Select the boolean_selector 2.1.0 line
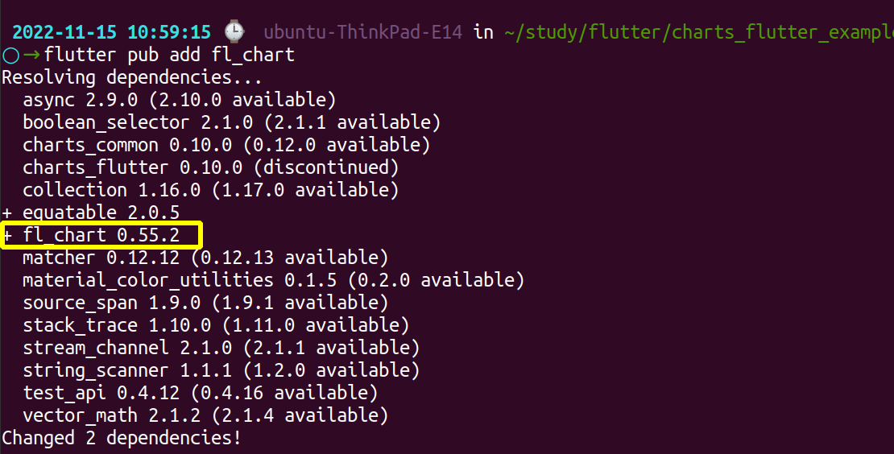 [231, 123]
